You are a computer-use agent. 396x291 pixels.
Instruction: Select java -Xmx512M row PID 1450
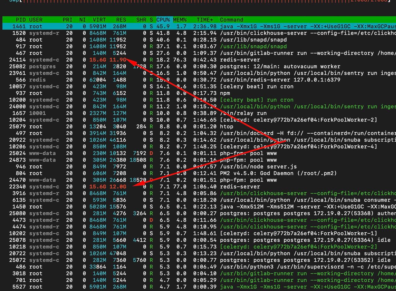point(199,207)
